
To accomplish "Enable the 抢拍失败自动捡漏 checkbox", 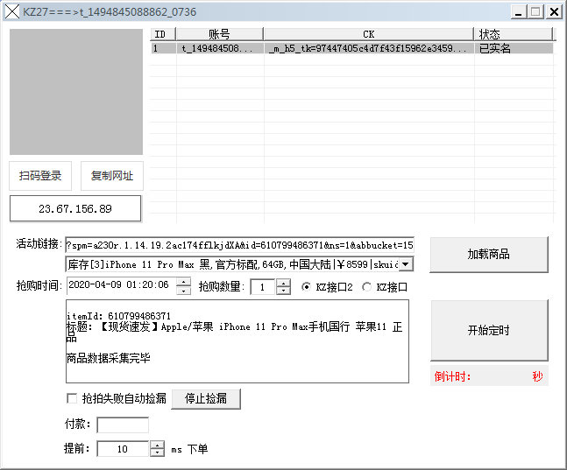I will (x=72, y=398).
